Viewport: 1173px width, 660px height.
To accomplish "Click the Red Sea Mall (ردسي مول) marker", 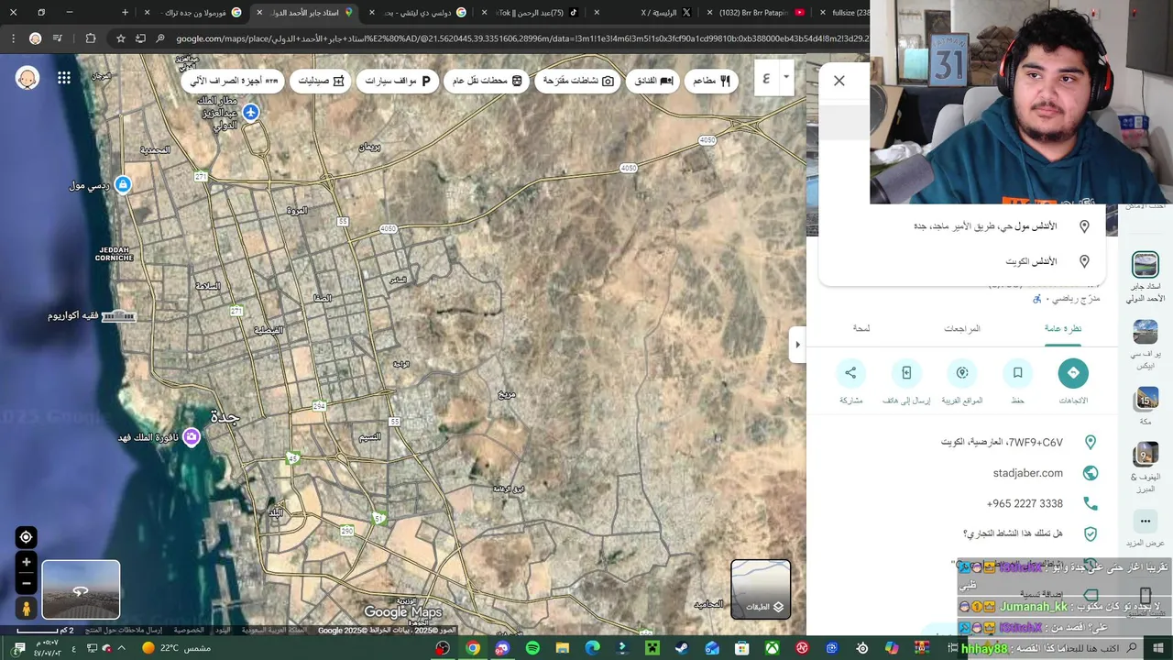I will (123, 184).
